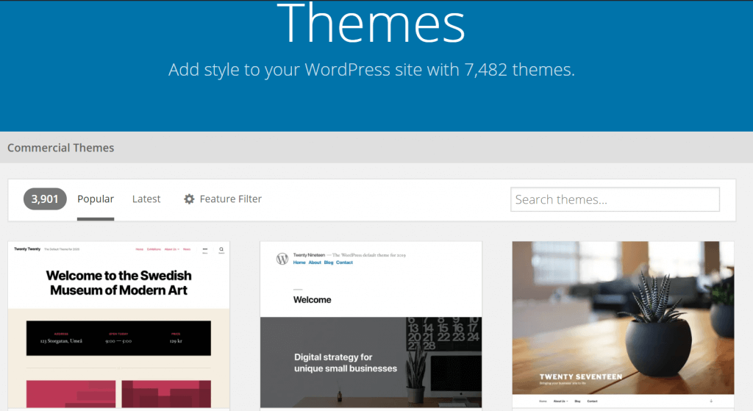Open the Twenty Twenty theme thumbnail

click(118, 325)
